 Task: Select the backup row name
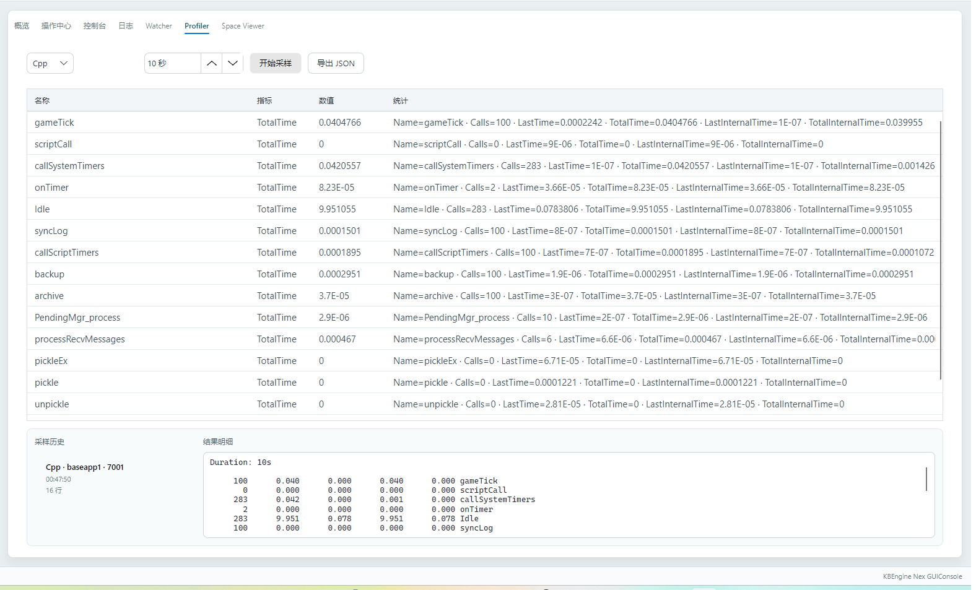50,274
